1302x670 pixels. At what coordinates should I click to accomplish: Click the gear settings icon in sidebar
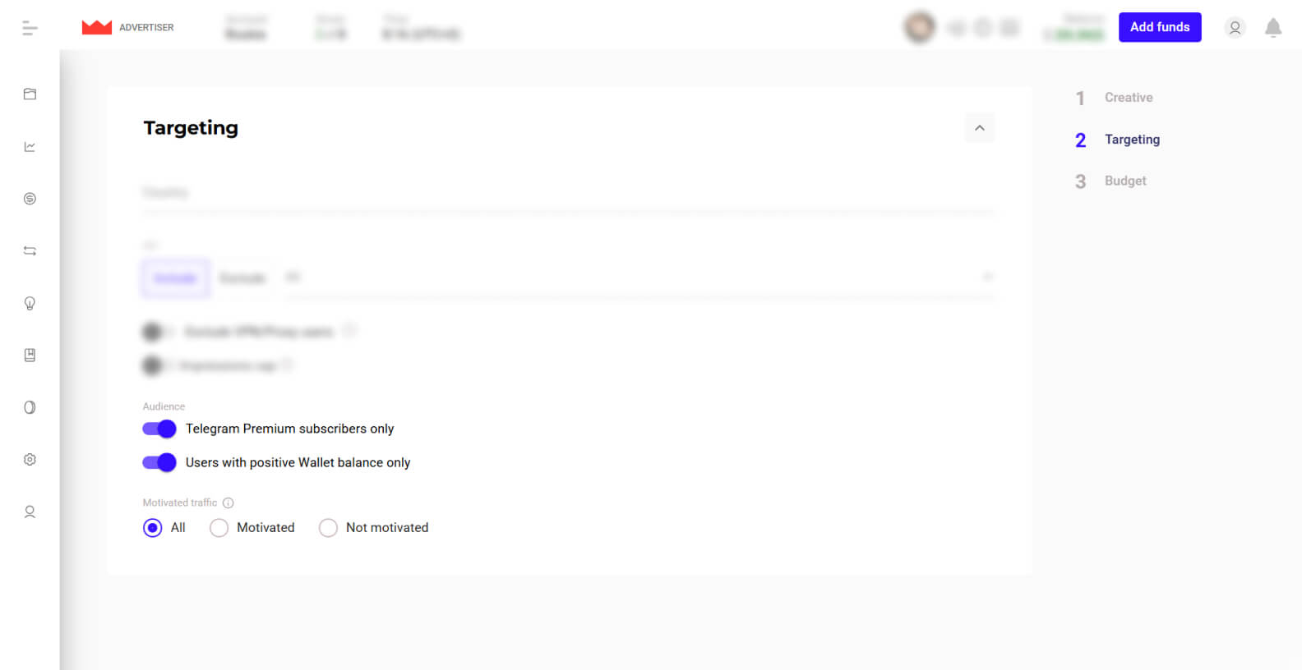point(30,460)
